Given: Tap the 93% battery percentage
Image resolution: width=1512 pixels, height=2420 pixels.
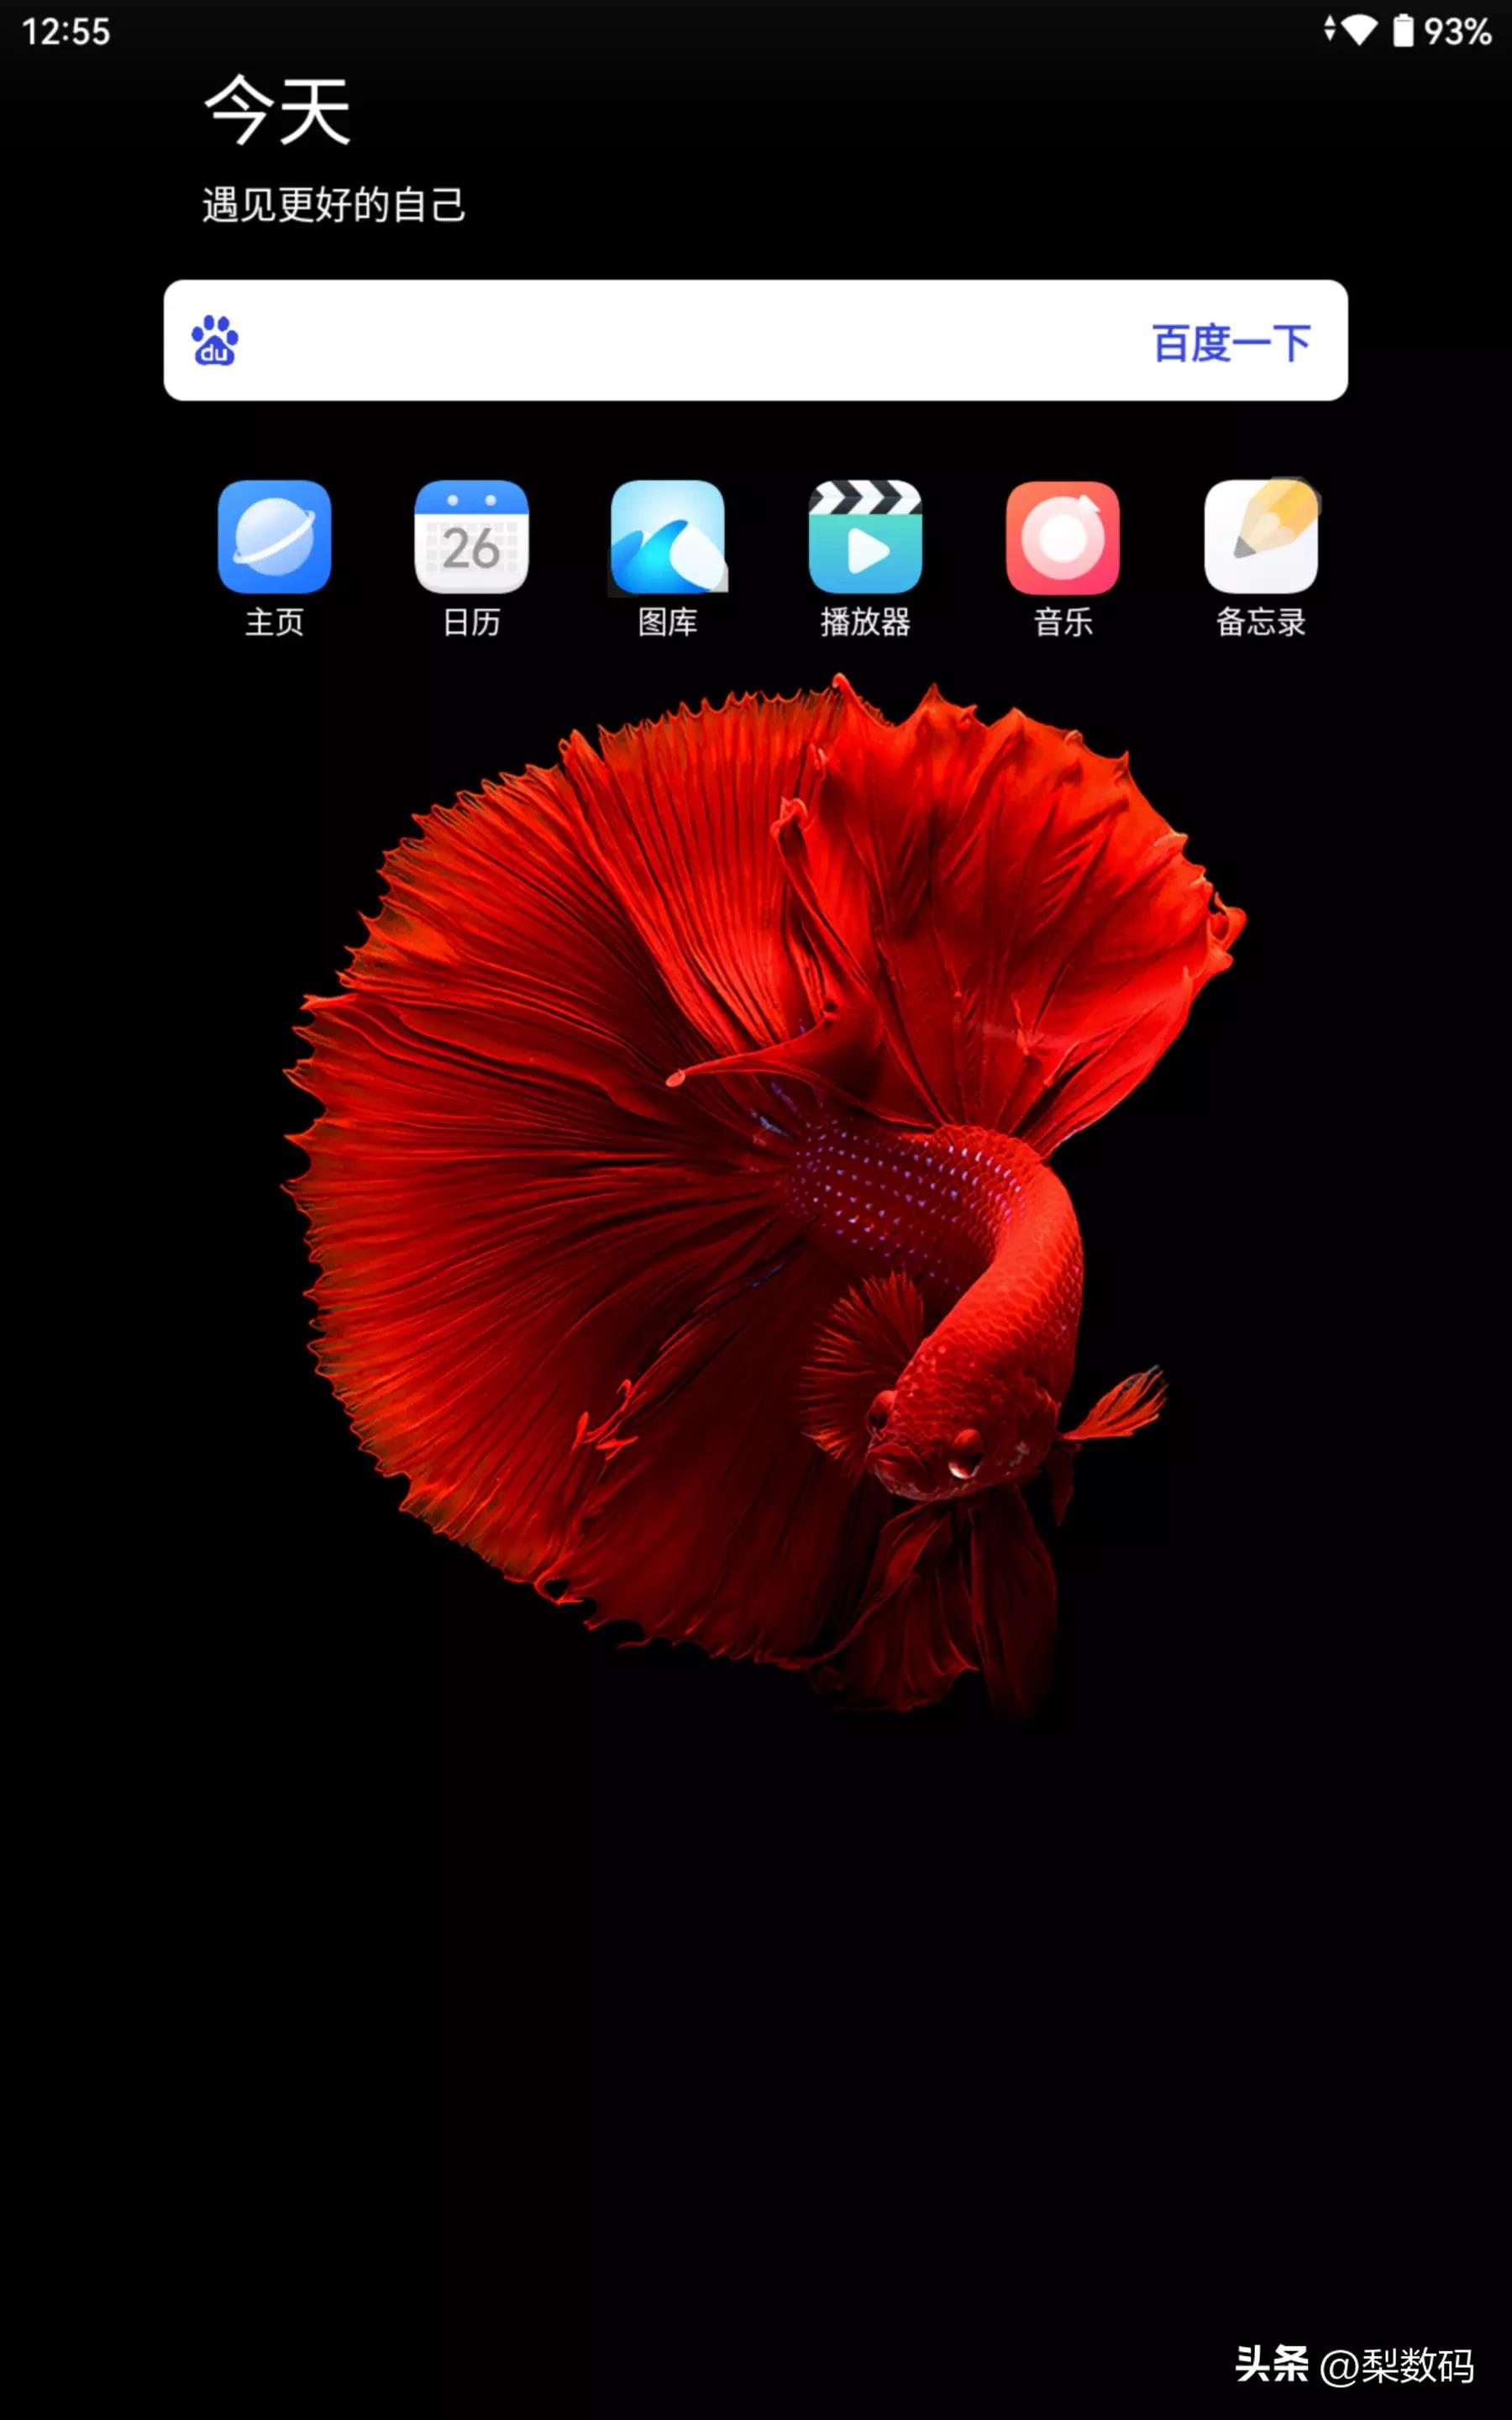Looking at the screenshot, I should [1458, 32].
